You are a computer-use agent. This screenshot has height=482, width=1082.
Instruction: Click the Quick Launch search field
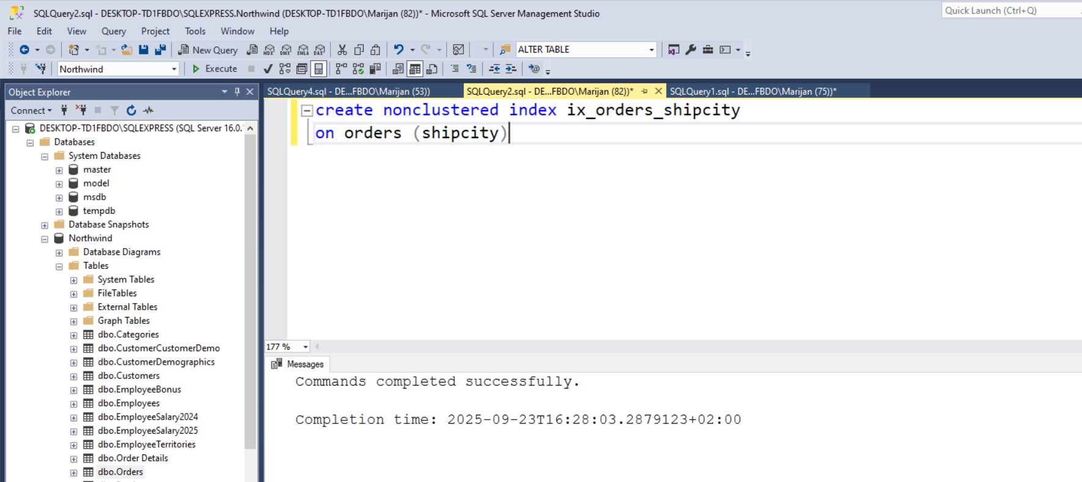(x=1009, y=10)
